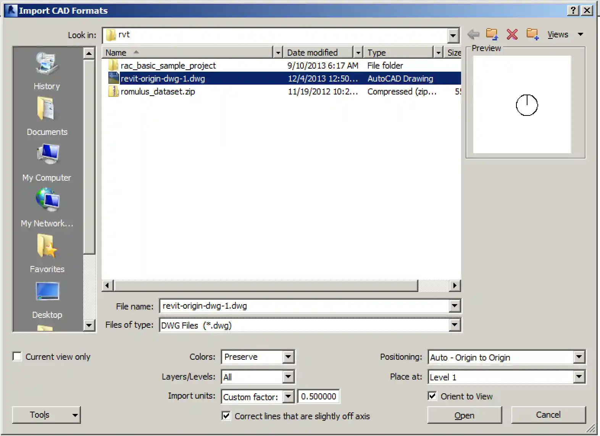
Task: Click the History shortcut icon
Action: pyautogui.click(x=47, y=63)
